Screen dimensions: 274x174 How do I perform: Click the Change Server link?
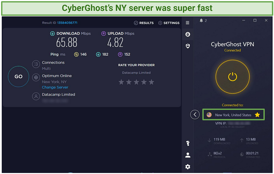click(x=55, y=87)
